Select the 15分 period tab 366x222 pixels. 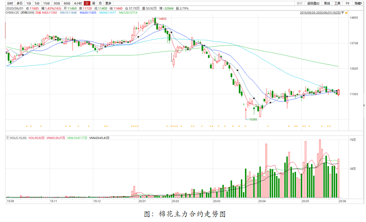pyautogui.click(x=47, y=3)
